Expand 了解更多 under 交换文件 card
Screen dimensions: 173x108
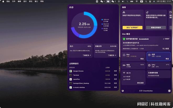(x=112, y=55)
